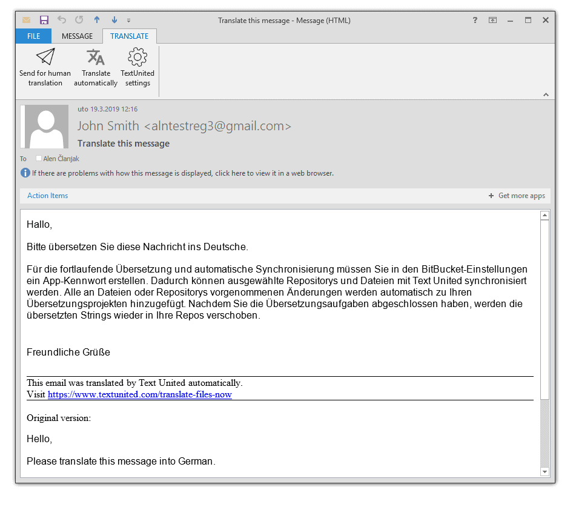Click the vertical scrollbar thumb in message

coord(545,310)
